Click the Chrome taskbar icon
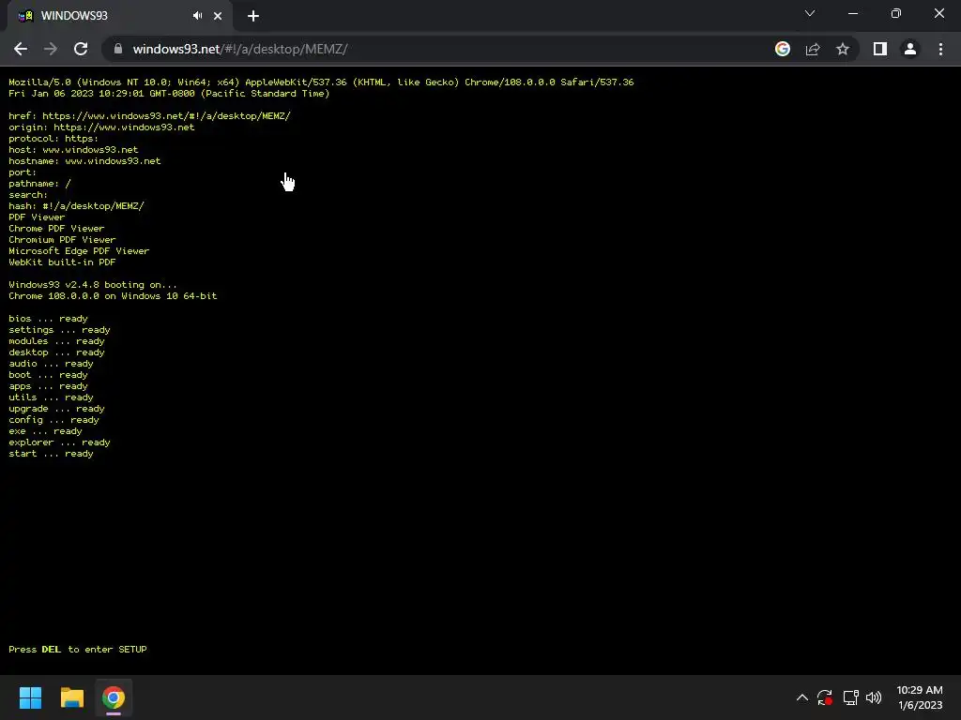 (x=114, y=697)
